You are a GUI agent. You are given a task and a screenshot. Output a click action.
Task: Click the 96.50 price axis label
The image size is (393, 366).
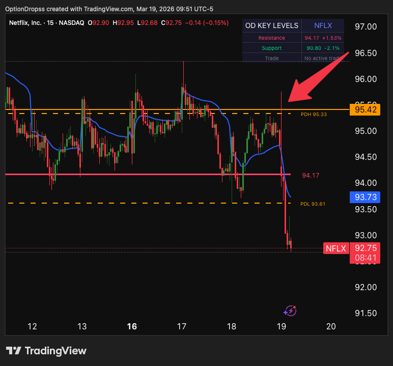[x=366, y=53]
